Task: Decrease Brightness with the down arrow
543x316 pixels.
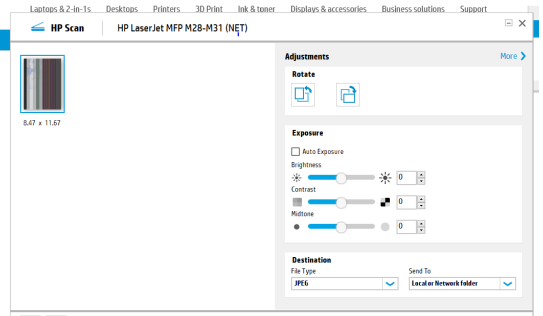Action: click(x=421, y=181)
